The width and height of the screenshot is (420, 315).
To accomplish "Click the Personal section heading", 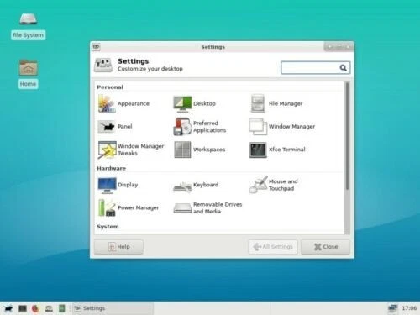I will 110,87.
